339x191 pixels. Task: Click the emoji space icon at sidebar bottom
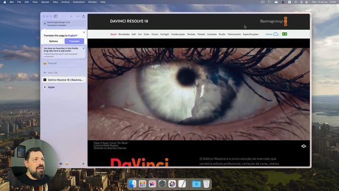(67, 164)
